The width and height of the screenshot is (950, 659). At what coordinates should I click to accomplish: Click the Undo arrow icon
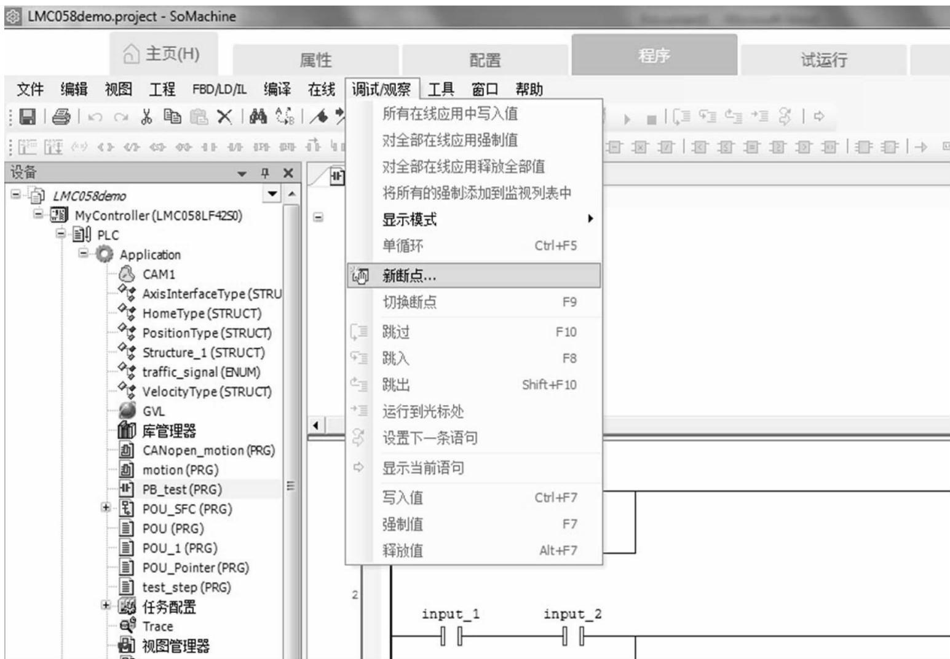[94, 117]
